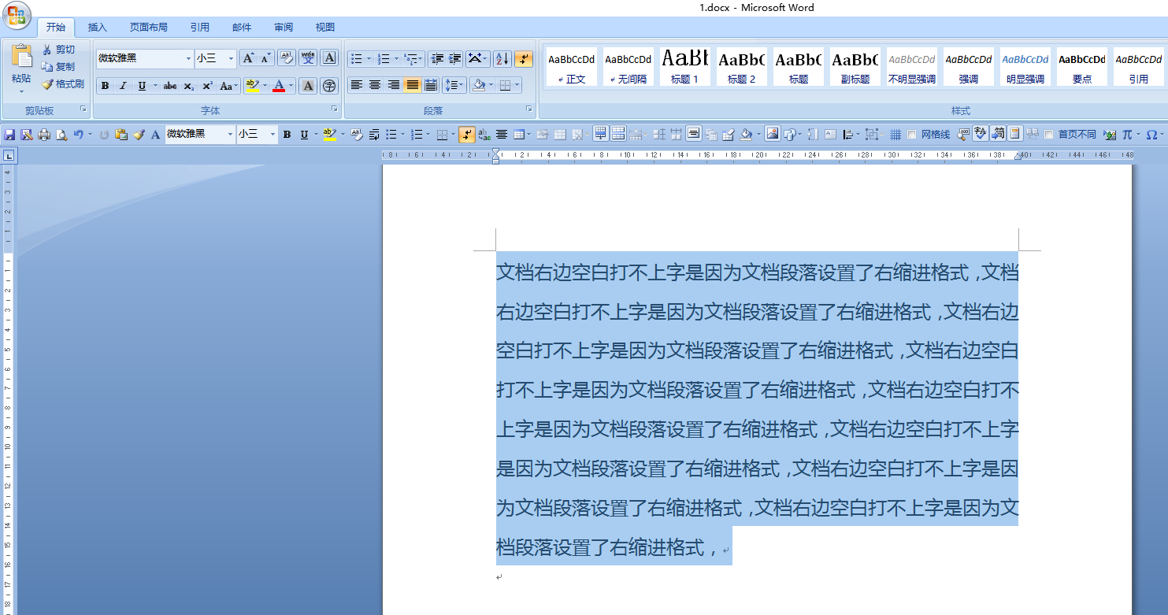Image resolution: width=1168 pixels, height=615 pixels.
Task: Open numbering list dropdown in ribbon
Action: (396, 59)
